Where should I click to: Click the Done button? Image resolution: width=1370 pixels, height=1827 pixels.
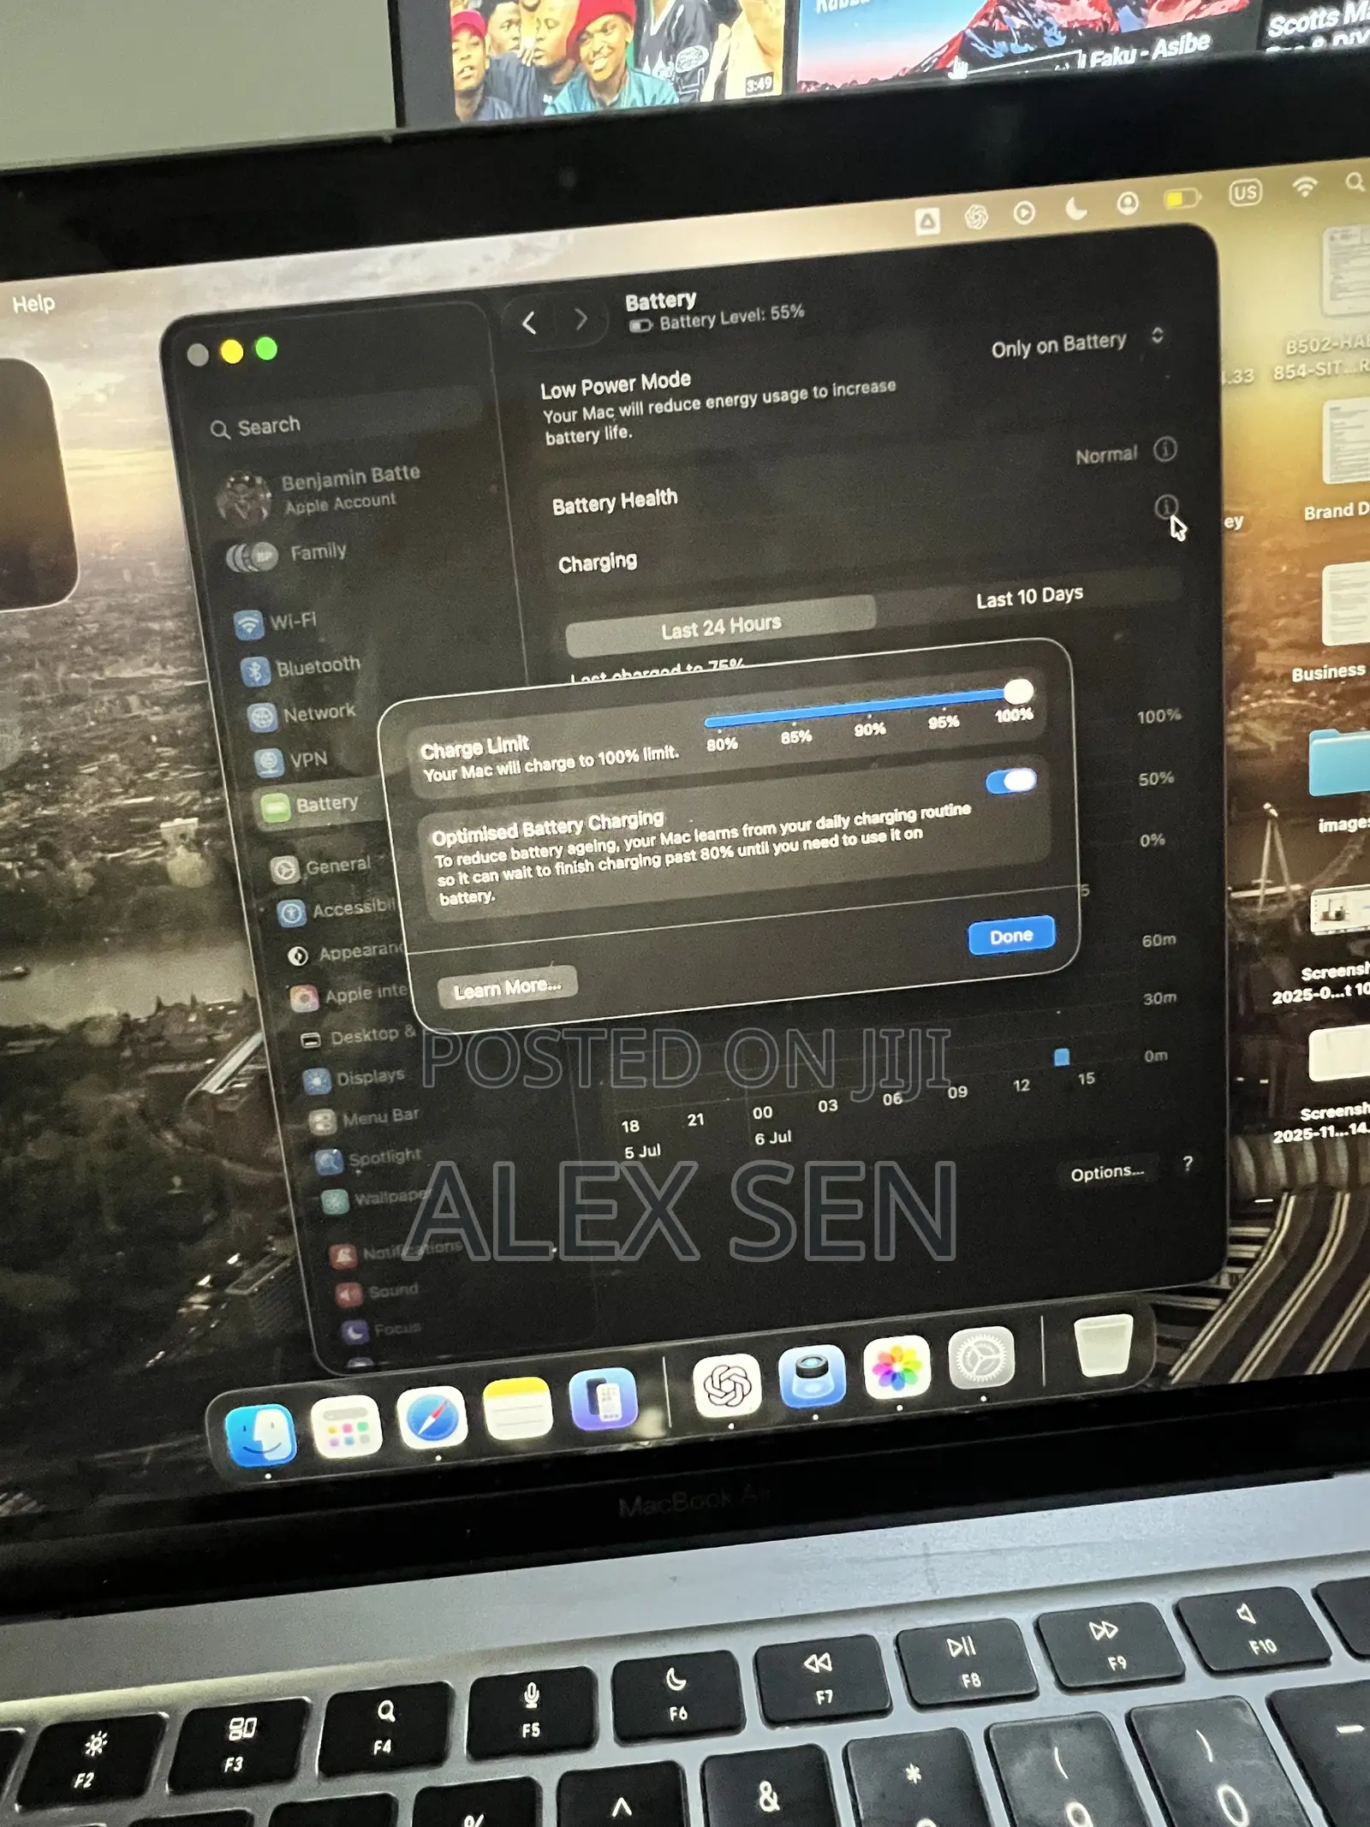[x=1011, y=936]
